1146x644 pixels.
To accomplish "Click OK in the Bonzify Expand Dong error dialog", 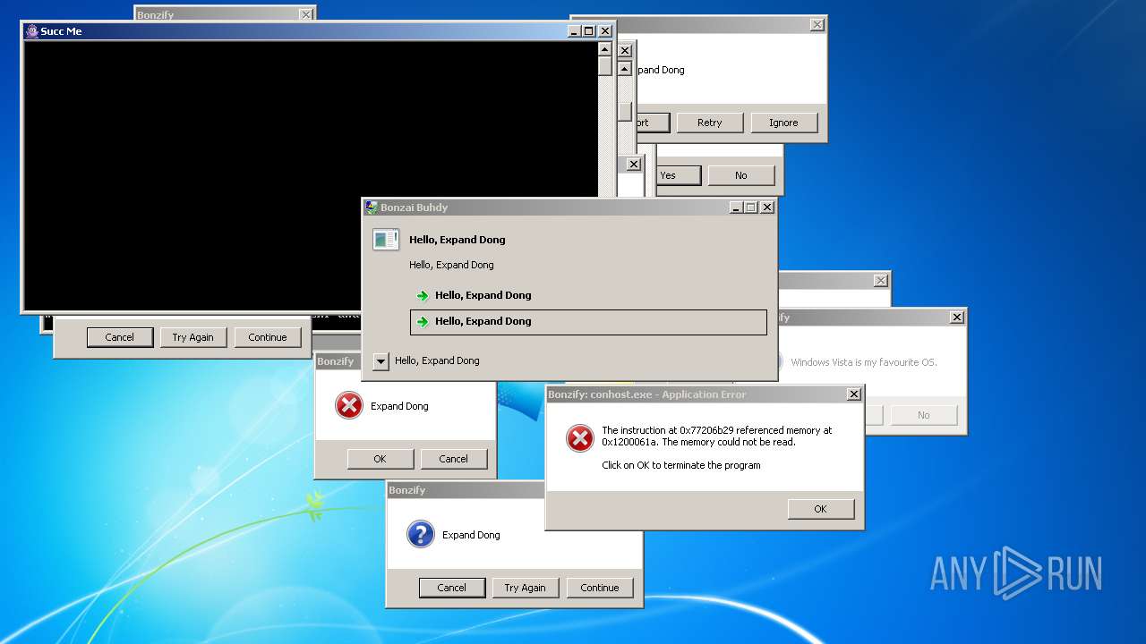I will tap(380, 459).
